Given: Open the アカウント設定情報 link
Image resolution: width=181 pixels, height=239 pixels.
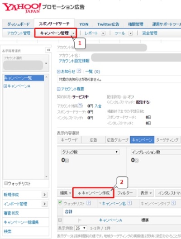Looking at the screenshot, I should point(74,61).
